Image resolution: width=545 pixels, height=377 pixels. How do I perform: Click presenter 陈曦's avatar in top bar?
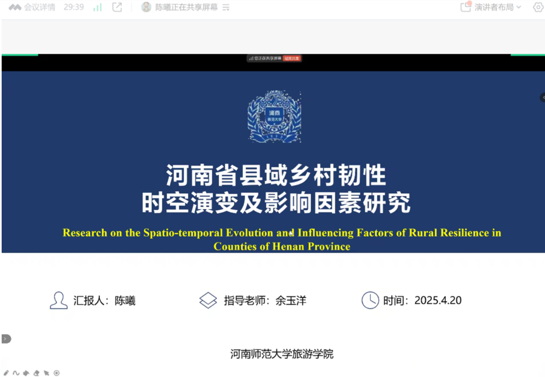click(146, 7)
